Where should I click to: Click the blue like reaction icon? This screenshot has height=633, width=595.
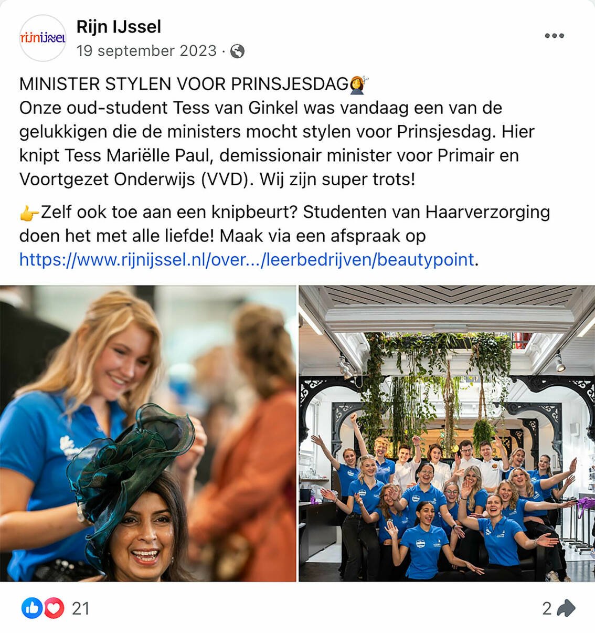pyautogui.click(x=32, y=608)
